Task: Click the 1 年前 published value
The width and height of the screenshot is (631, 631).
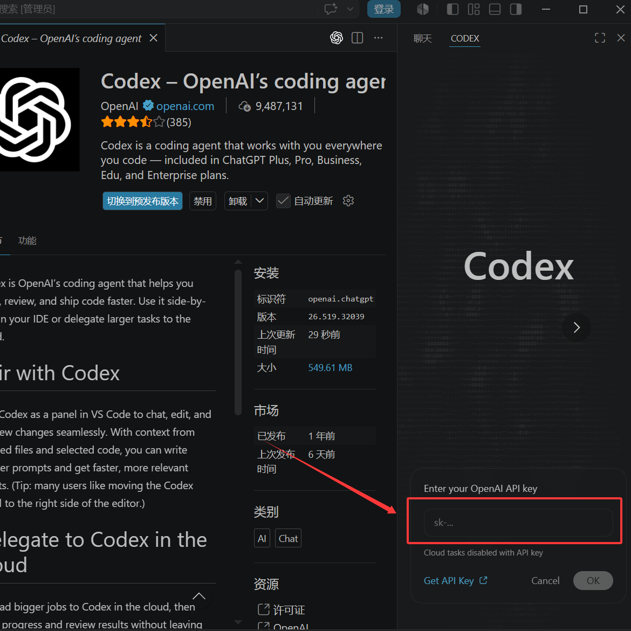Action: click(321, 436)
